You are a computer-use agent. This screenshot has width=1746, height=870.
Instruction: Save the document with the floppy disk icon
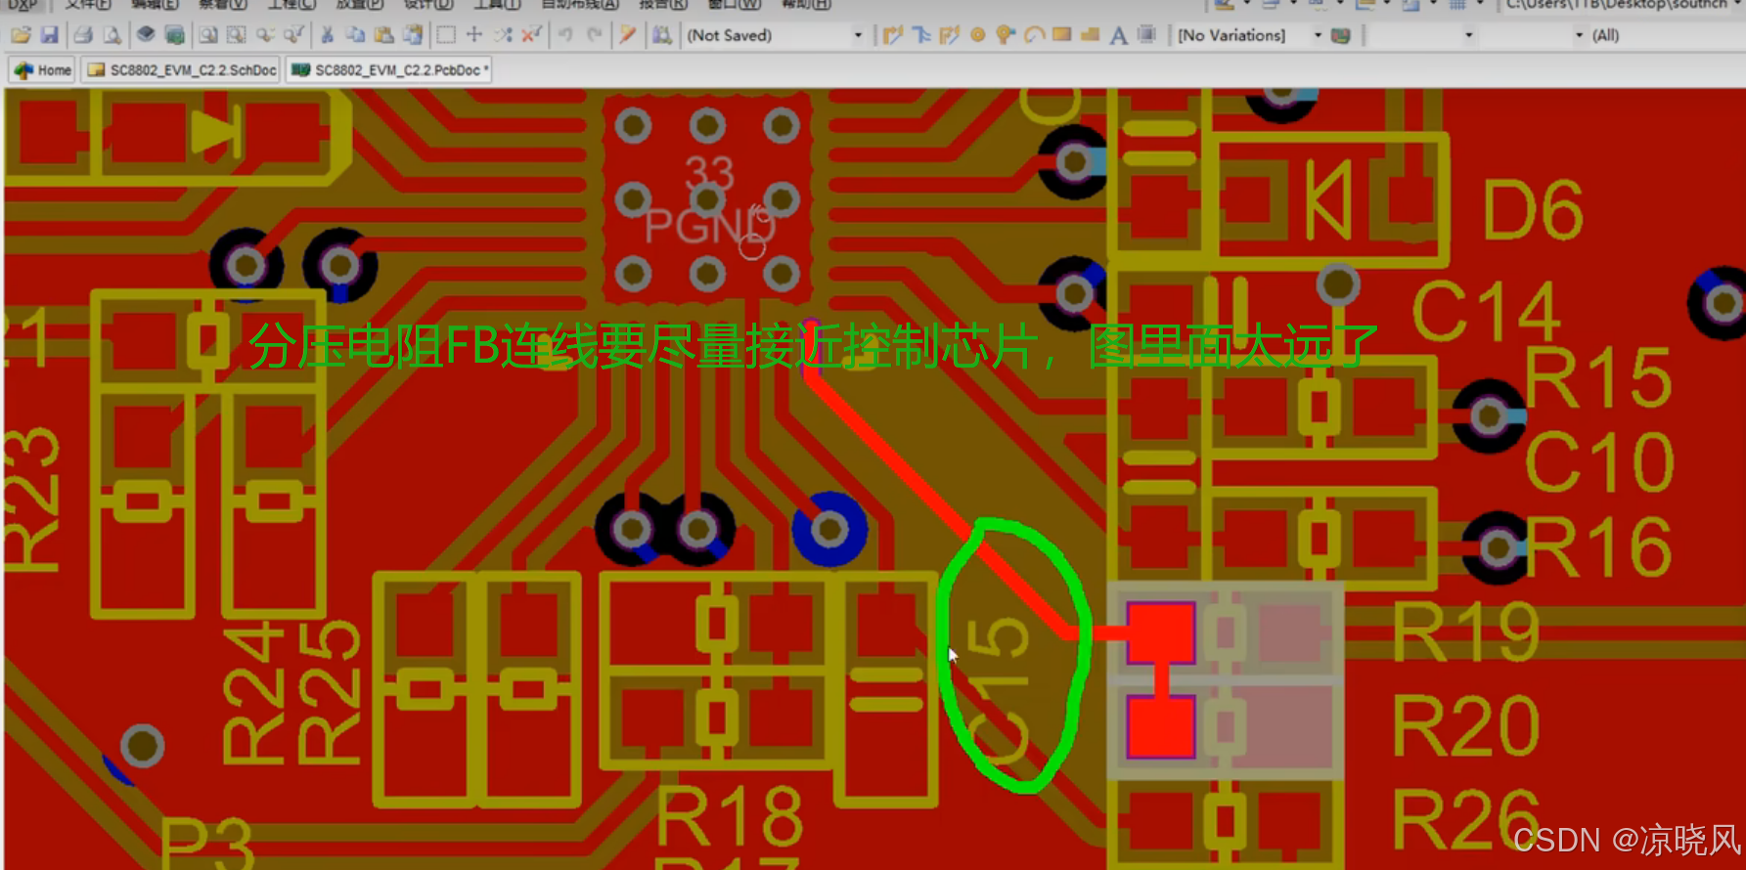pos(50,35)
